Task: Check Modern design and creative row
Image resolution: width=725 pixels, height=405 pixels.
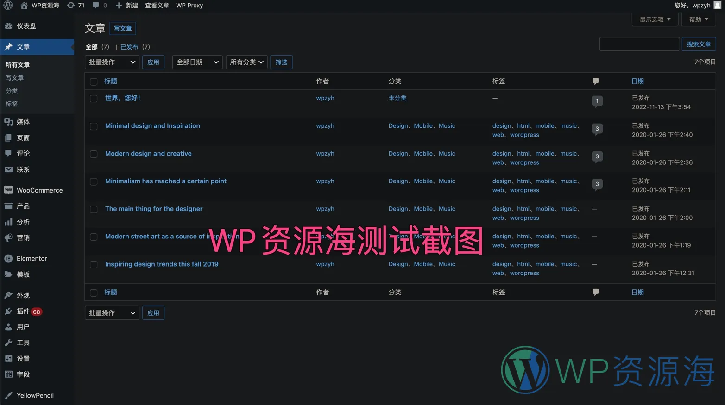Action: pos(94,154)
